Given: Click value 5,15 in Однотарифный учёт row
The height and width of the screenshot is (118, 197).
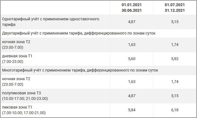Looking at the screenshot, I should coord(174,21).
